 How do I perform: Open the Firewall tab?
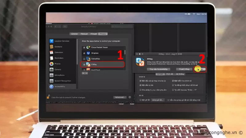pos(94,34)
